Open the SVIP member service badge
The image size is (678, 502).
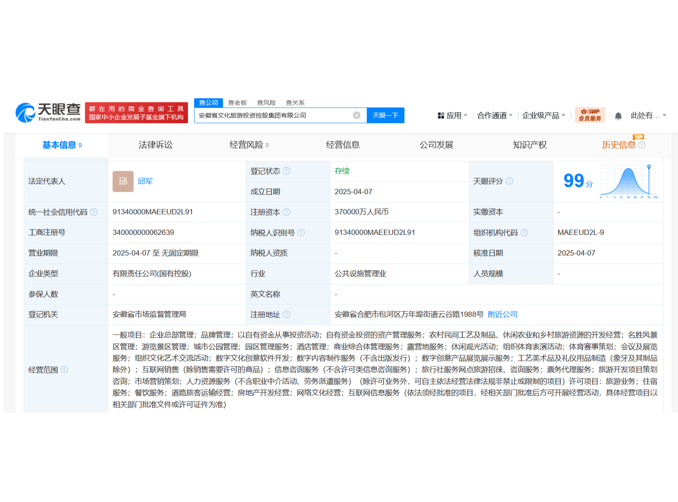tap(589, 115)
